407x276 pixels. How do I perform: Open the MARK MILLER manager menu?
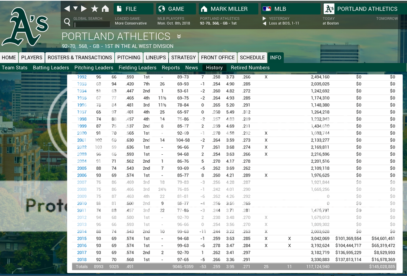click(229, 9)
